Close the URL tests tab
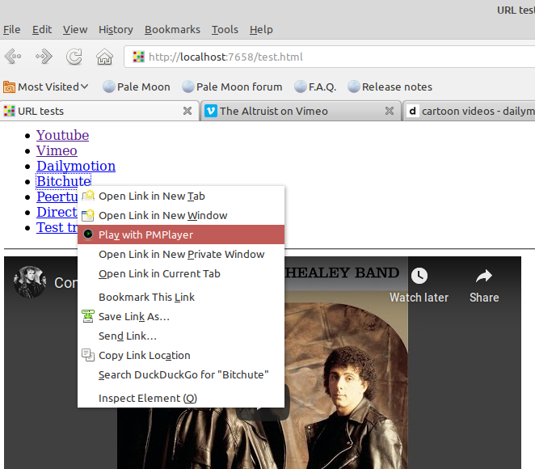Viewport: 535px width, 469px height. (x=187, y=111)
